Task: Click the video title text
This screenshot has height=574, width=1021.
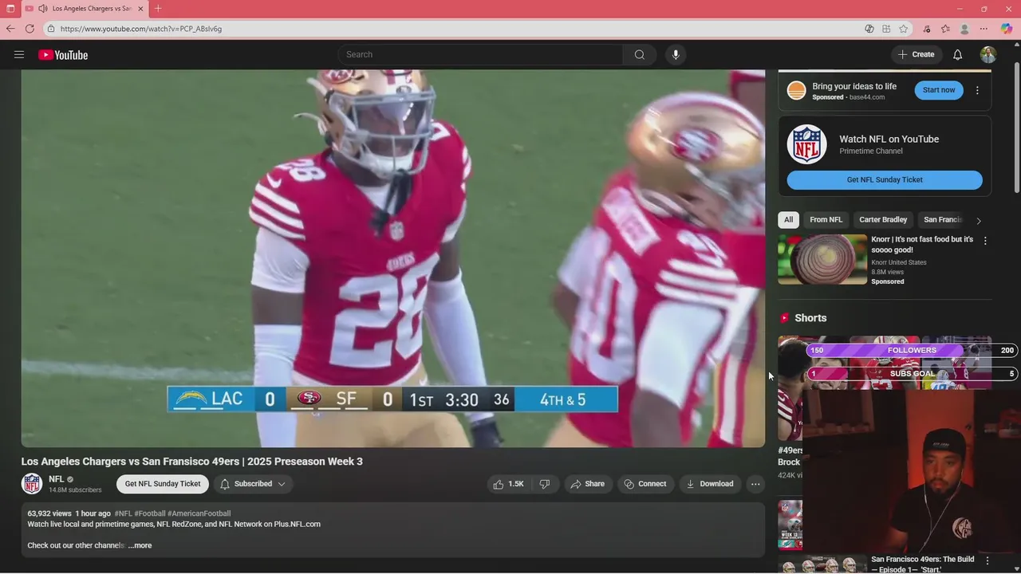Action: [191, 462]
